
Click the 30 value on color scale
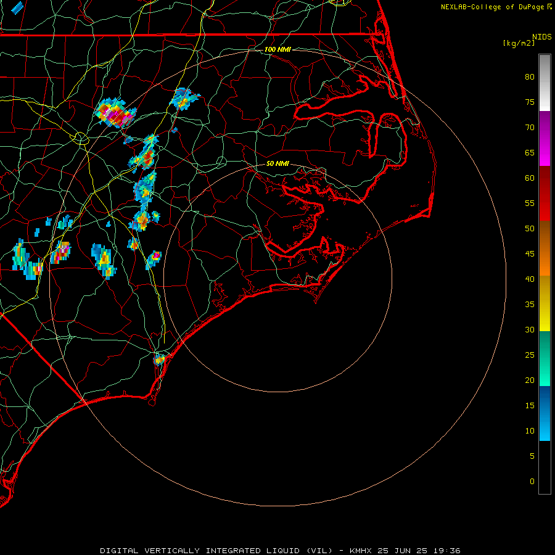pos(530,330)
